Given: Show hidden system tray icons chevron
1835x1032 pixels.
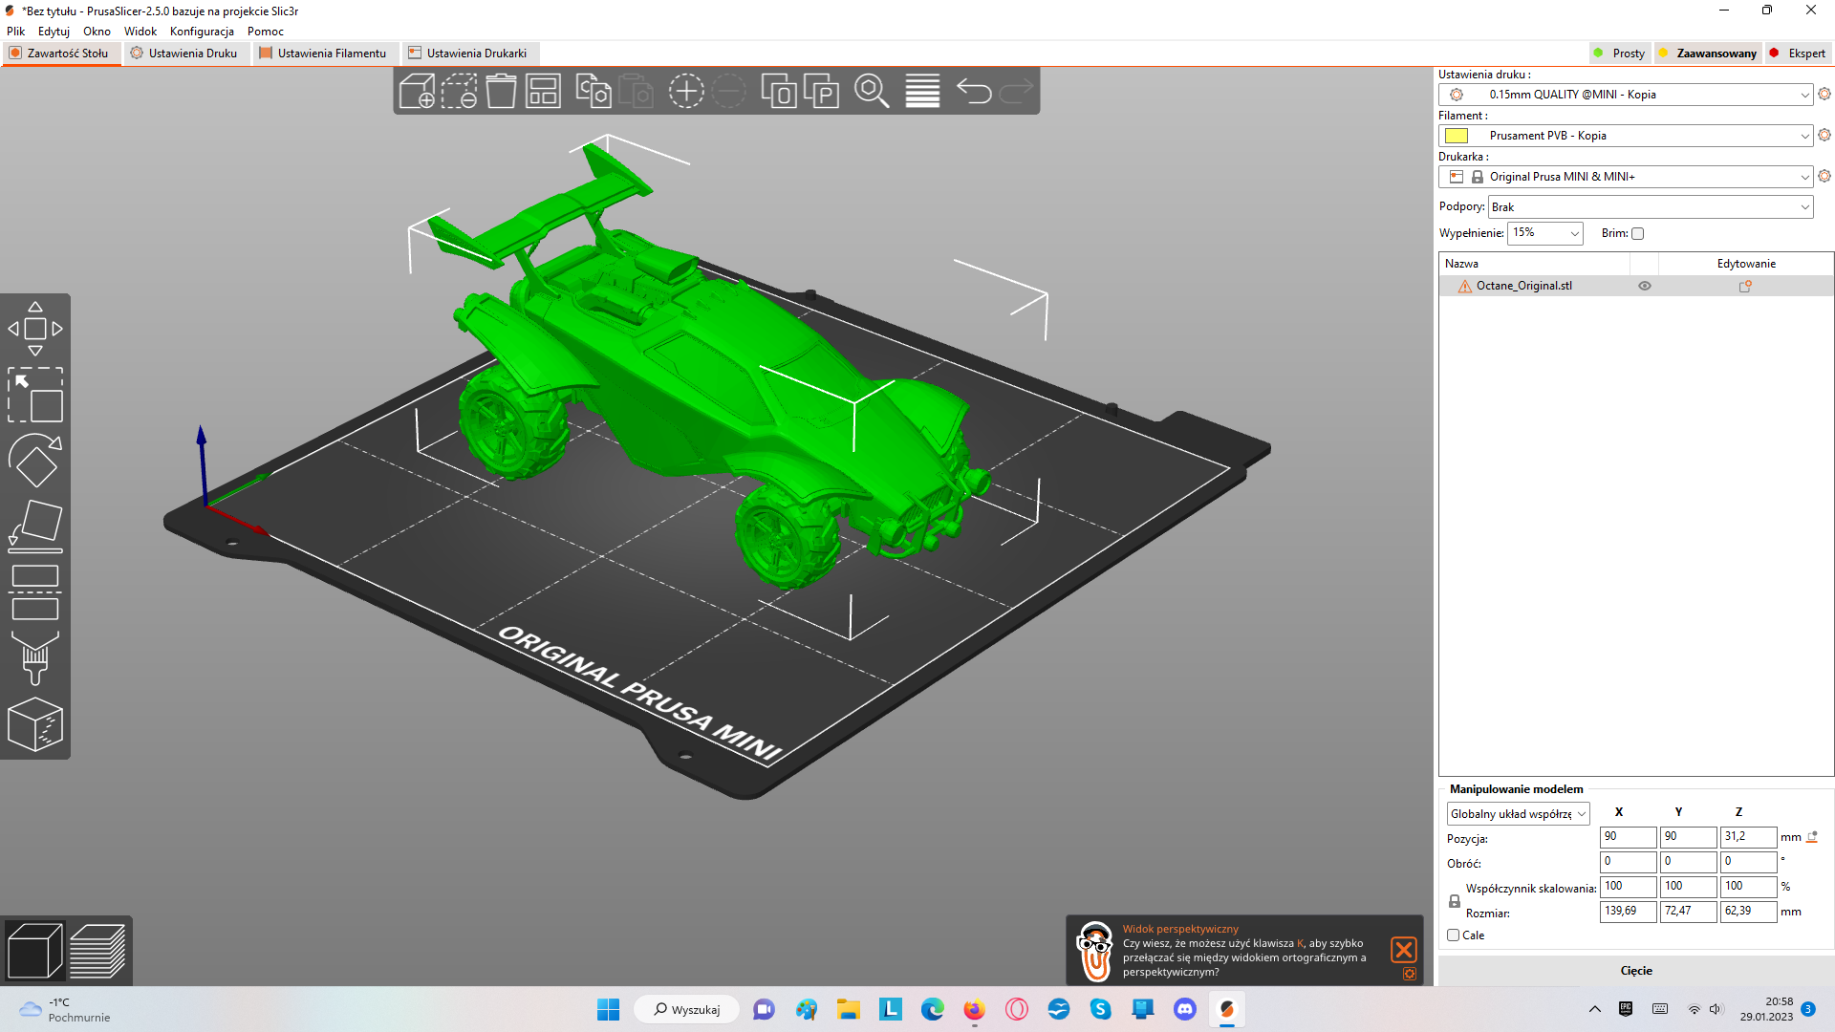Looking at the screenshot, I should pyautogui.click(x=1594, y=1009).
